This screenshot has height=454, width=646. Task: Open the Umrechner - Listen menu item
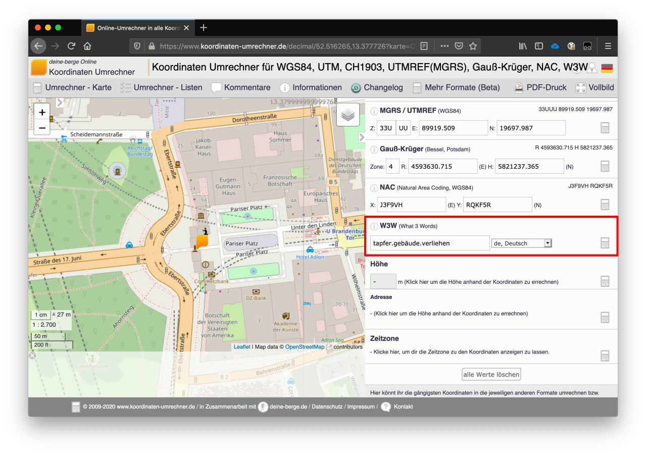pyautogui.click(x=161, y=87)
